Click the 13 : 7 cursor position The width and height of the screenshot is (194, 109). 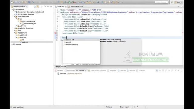tap(135, 107)
